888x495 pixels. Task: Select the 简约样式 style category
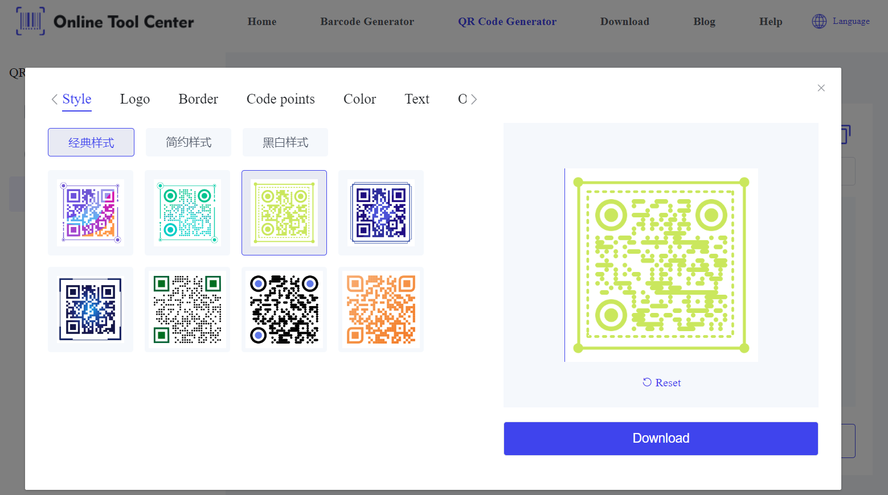tap(189, 142)
